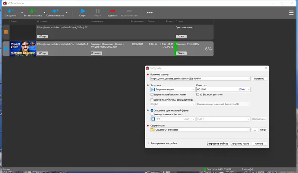The image size is (298, 173).
Task: Click the blue play icon on second task
Action: click(6, 49)
